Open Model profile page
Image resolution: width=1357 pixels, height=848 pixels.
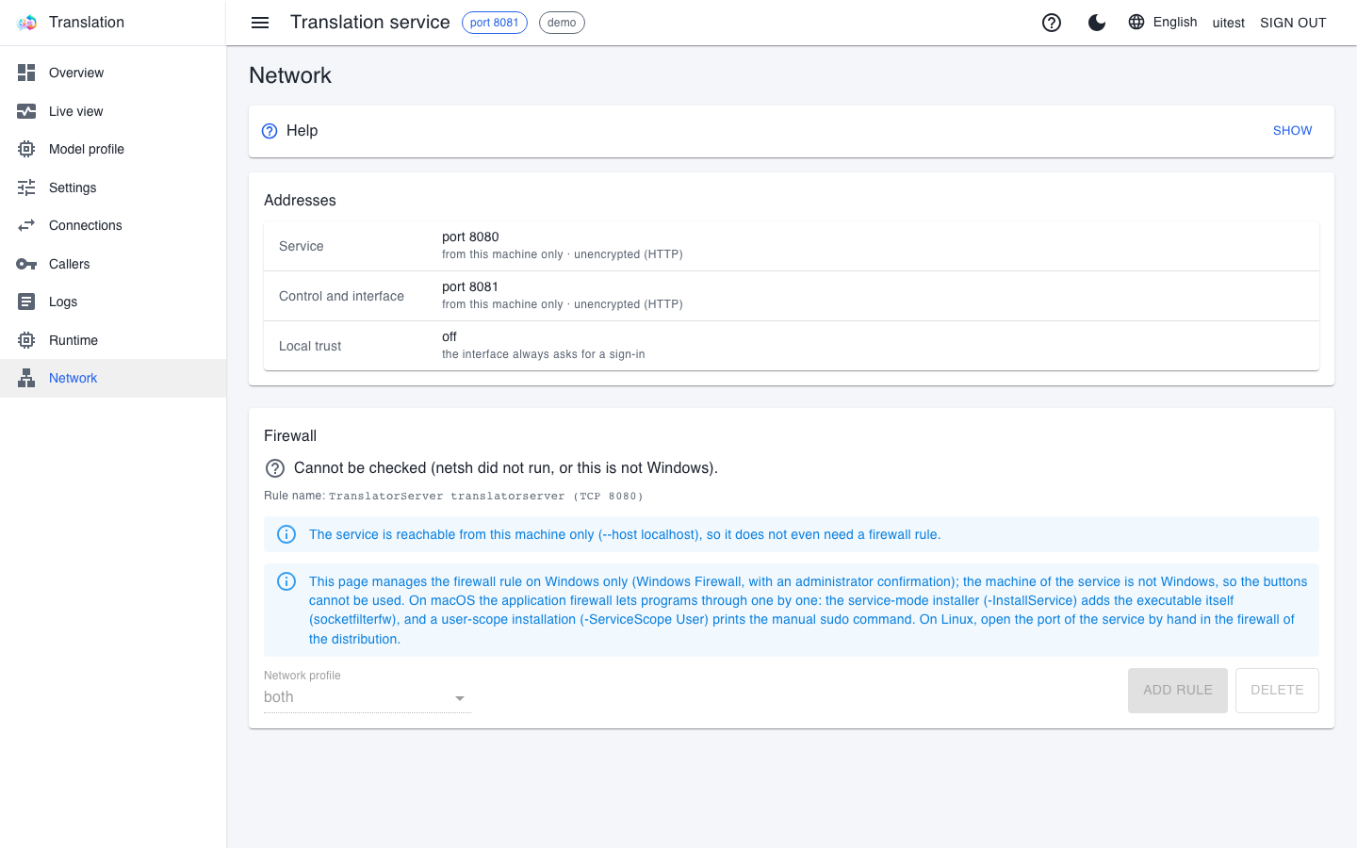(113, 149)
